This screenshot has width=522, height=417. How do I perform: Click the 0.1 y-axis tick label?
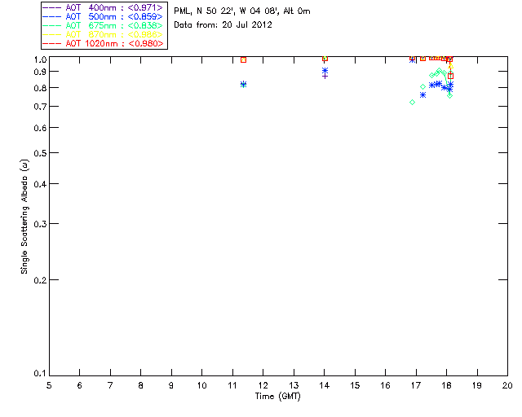point(40,374)
